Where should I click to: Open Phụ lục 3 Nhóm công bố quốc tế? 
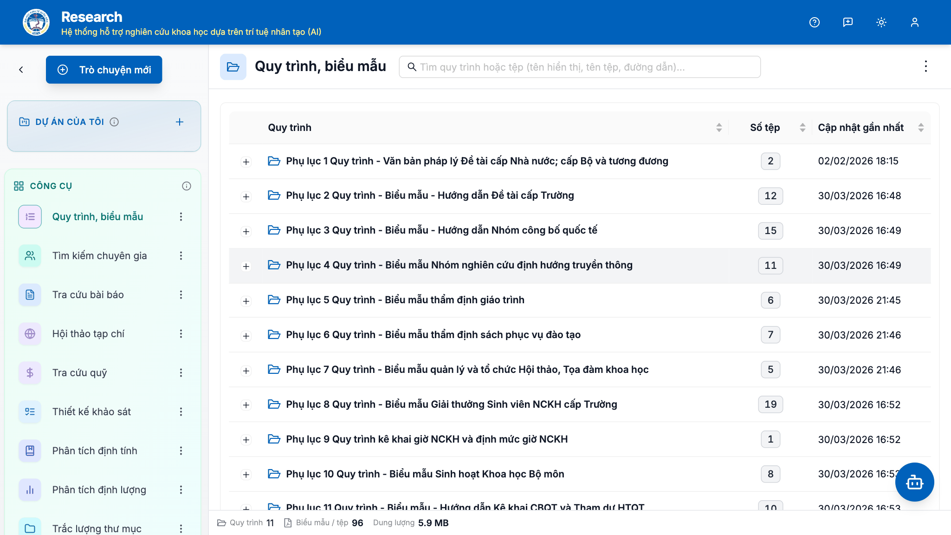[441, 230]
